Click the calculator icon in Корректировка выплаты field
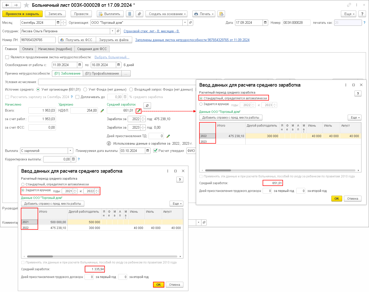 pos(73,159)
